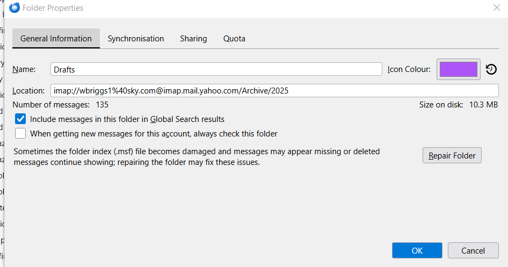
Task: Click the Location label
Action: point(28,91)
